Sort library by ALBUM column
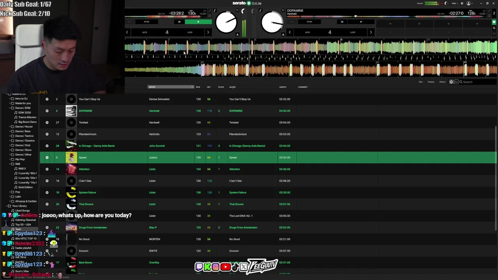 click(x=232, y=87)
